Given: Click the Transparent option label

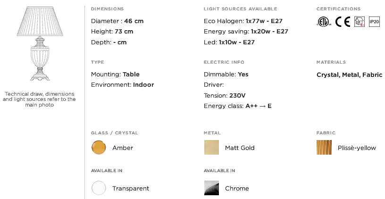Looking at the screenshot, I should [131, 189].
